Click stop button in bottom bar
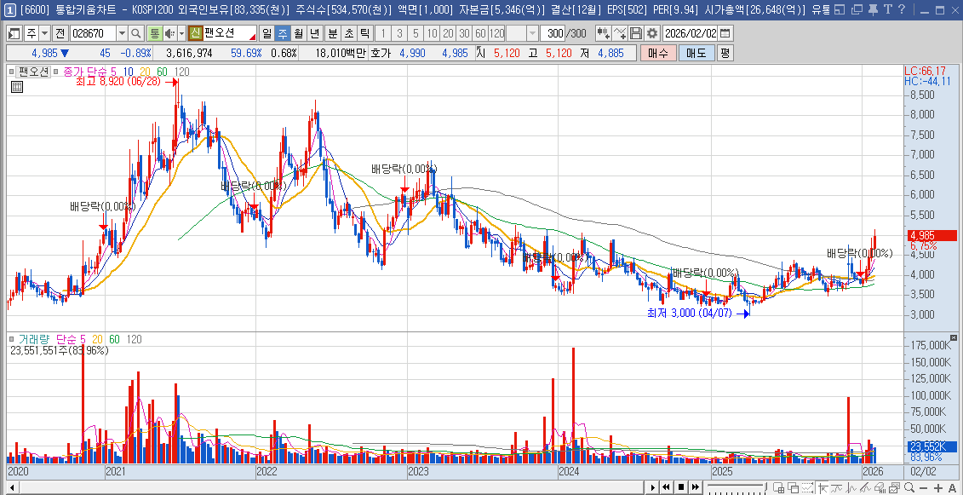 [x=681, y=487]
